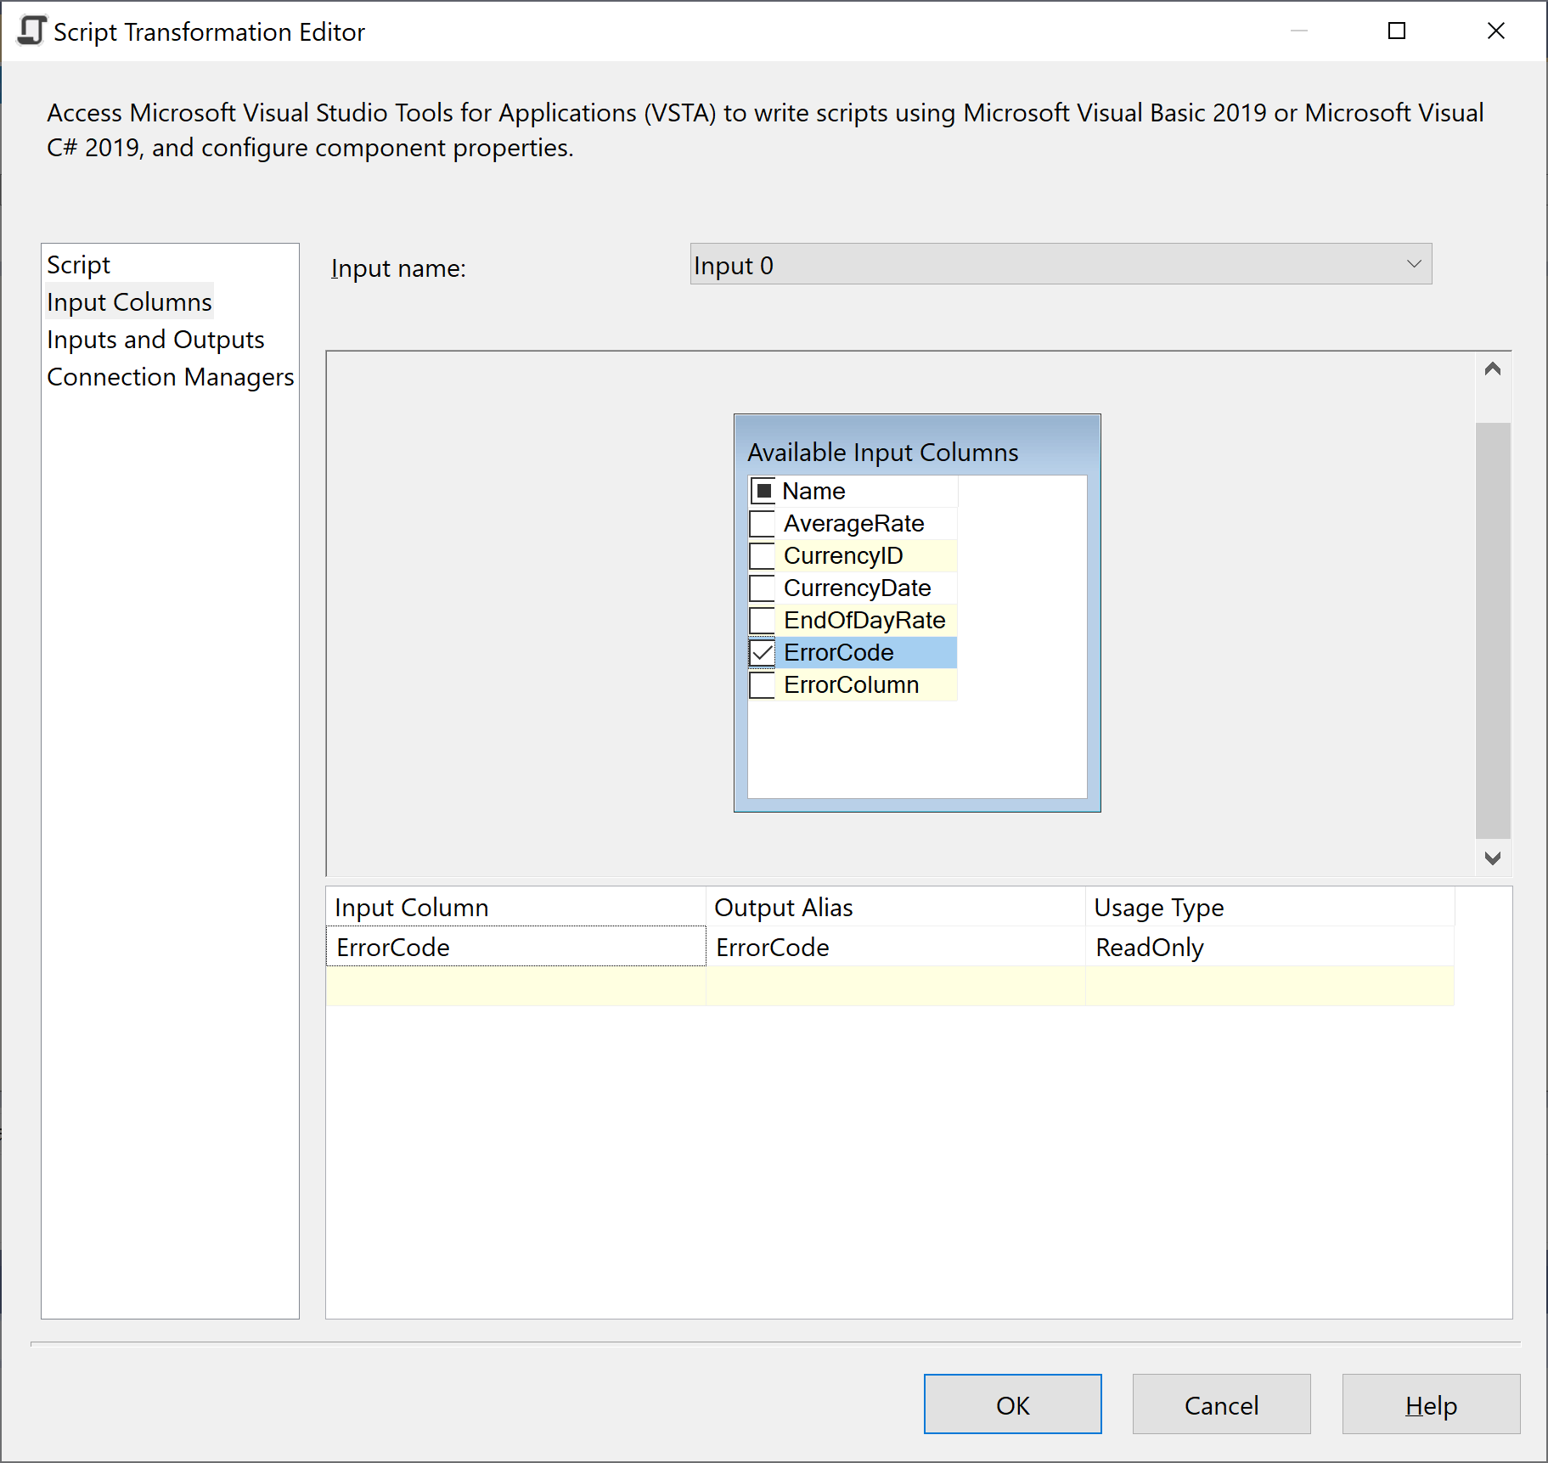Select the highlighted ErrorCode label
Viewport: 1548px width, 1463px height.
pyautogui.click(x=839, y=652)
